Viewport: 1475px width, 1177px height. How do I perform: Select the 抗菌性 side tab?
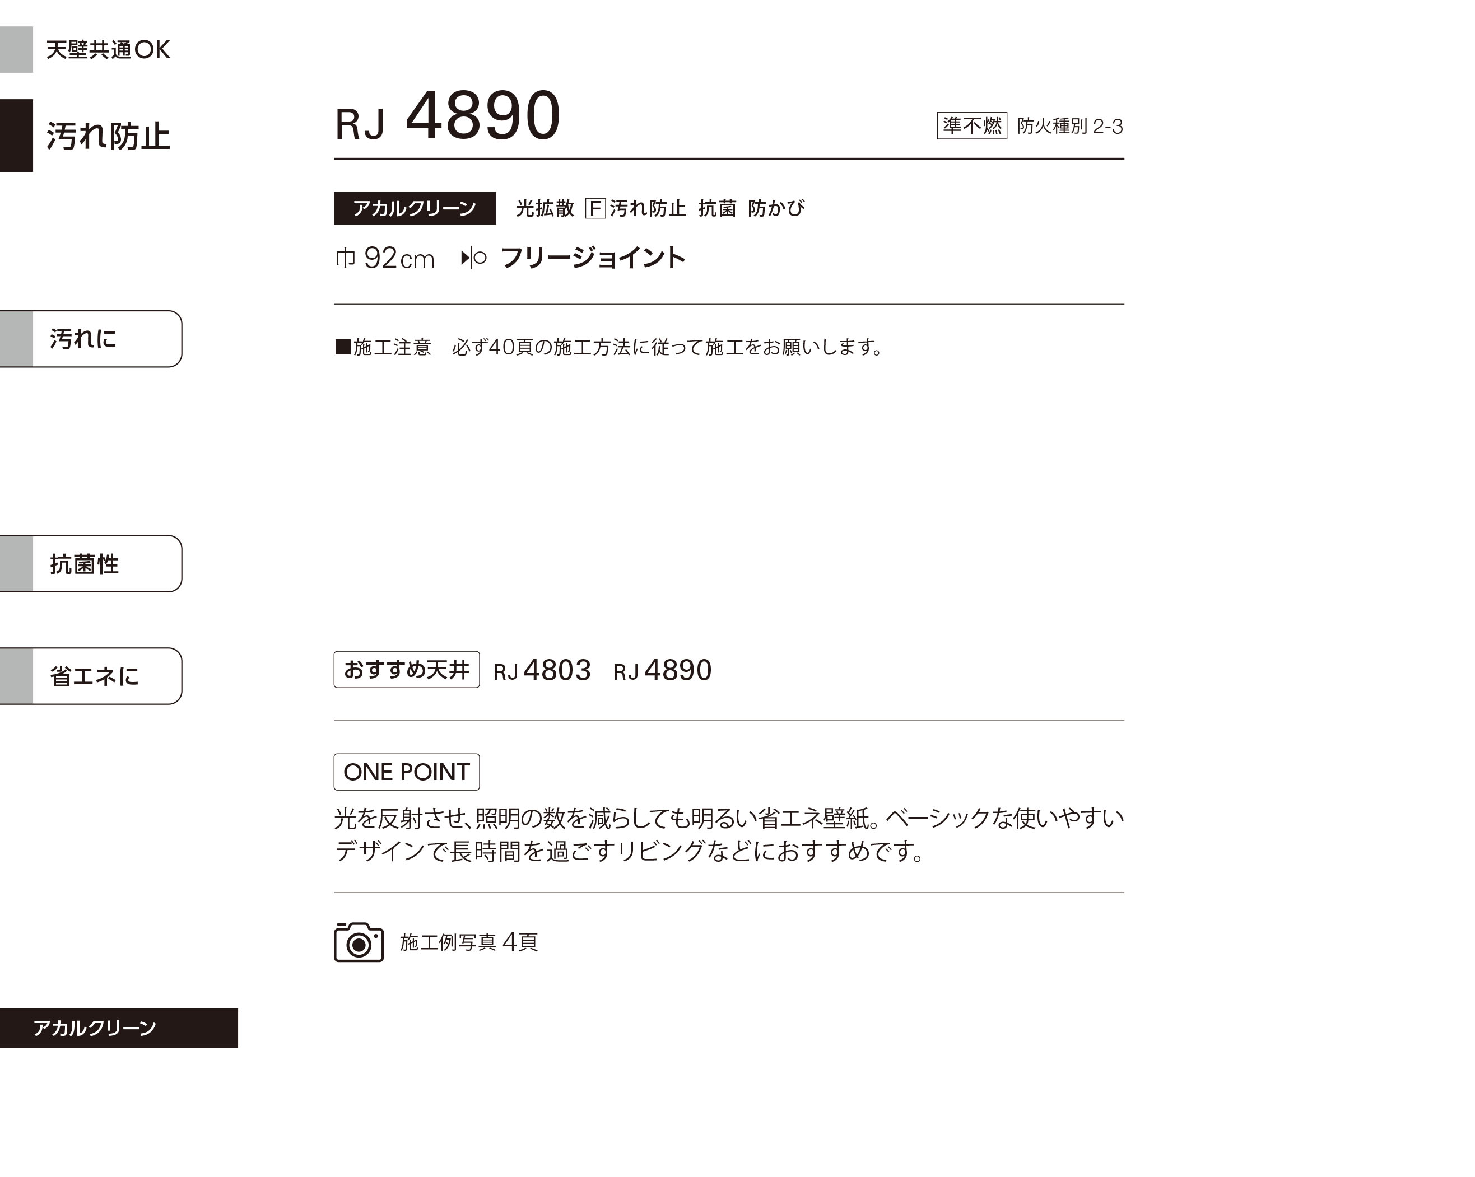point(91,563)
